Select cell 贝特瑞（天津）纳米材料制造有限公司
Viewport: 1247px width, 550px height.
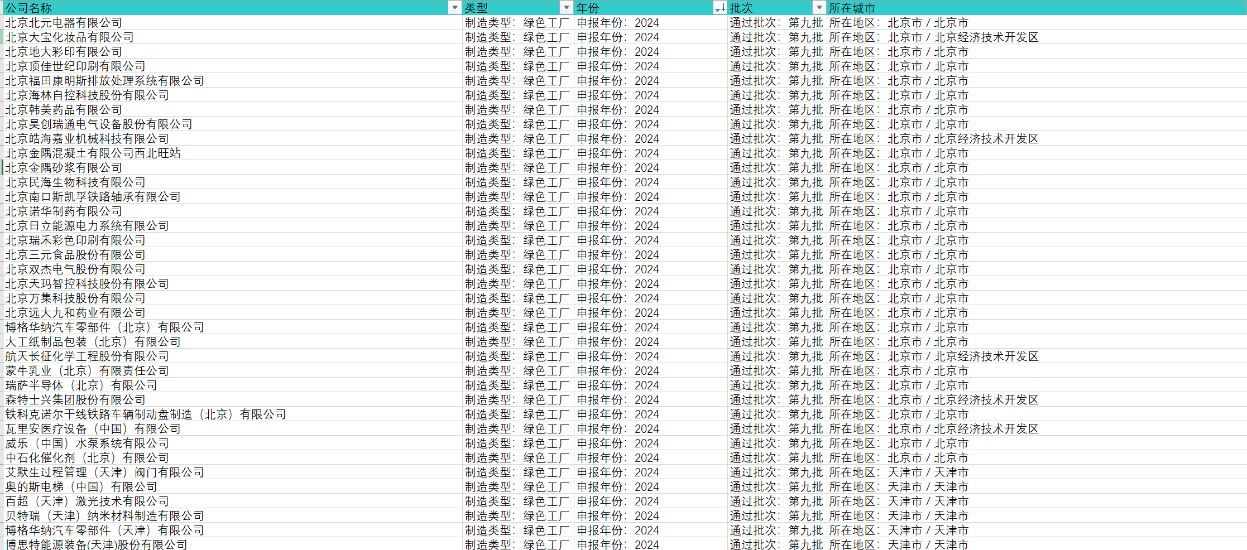point(233,516)
